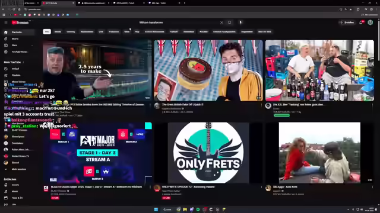Open Filme & TV under Entdecken

click(x=18, y=198)
